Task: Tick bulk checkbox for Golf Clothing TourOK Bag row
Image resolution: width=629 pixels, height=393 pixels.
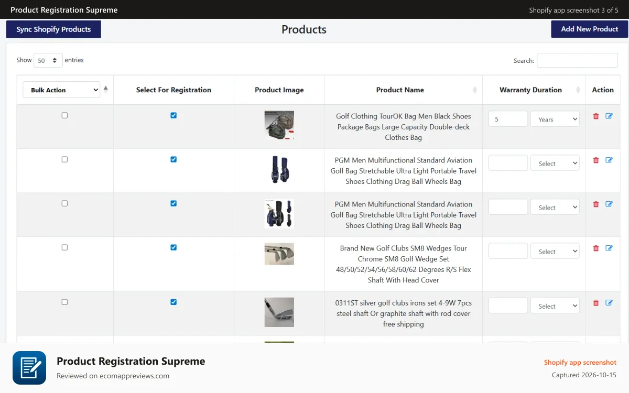Action: [64, 115]
